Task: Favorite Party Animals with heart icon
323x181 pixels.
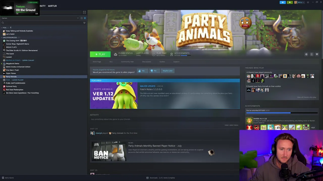Action: 317,54
